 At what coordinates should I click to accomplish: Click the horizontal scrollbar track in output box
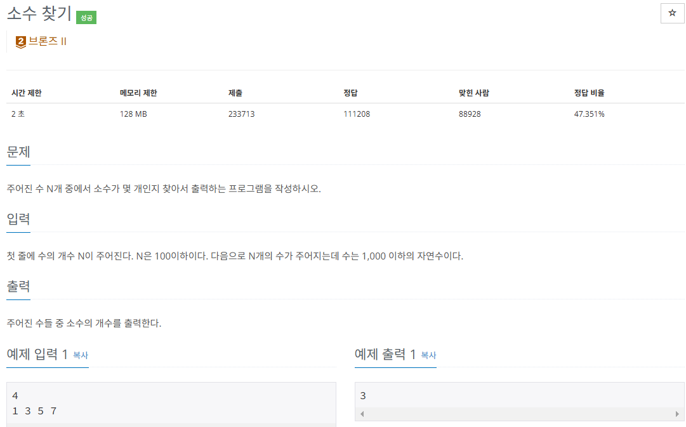[519, 414]
